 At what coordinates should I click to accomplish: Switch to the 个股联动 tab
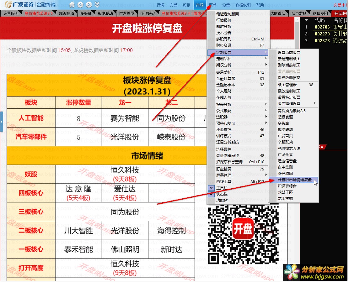click(x=148, y=13)
